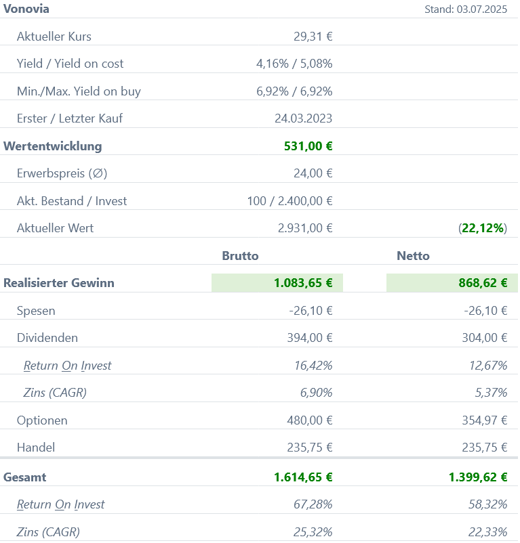The height and width of the screenshot is (543, 520).
Task: Click the Gesamt heading
Action: pos(25,477)
